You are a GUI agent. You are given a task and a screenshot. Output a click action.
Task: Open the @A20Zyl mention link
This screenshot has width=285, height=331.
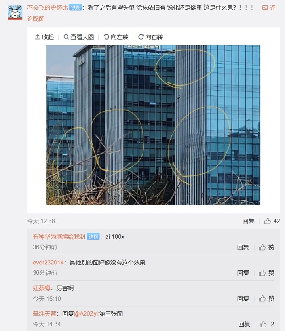86,314
